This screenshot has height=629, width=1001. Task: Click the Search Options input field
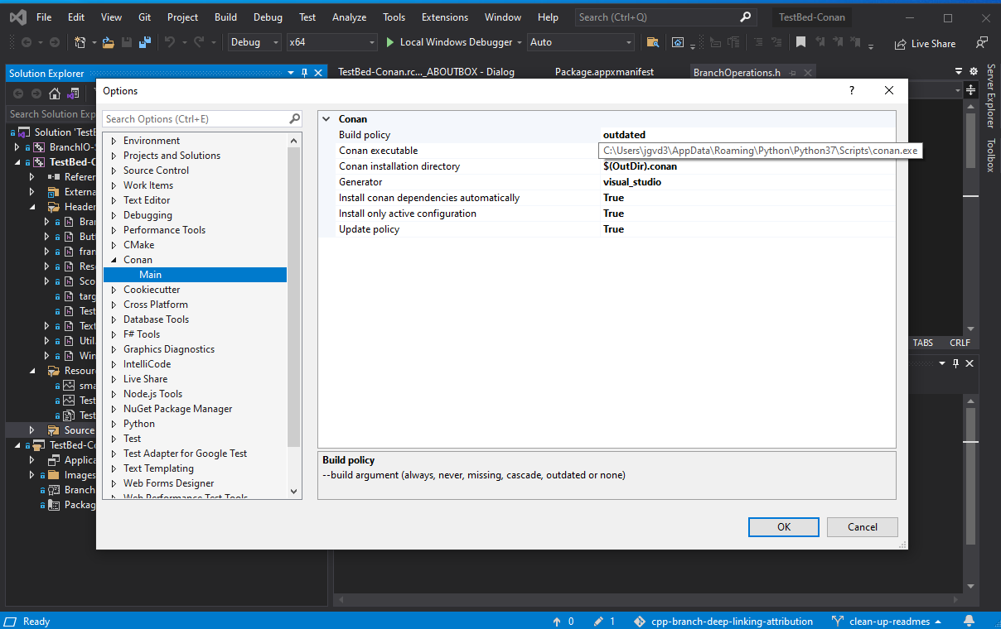tap(196, 119)
